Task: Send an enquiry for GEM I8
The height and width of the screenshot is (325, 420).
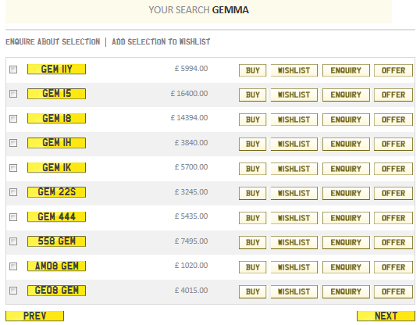Action: pos(346,120)
